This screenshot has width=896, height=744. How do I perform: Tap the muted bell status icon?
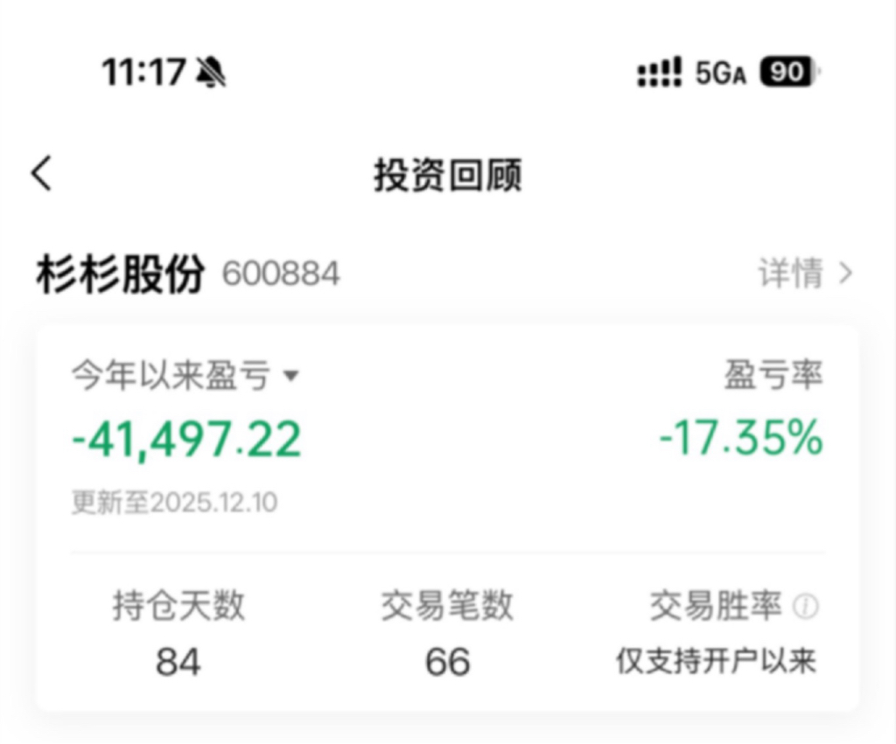pyautogui.click(x=211, y=73)
